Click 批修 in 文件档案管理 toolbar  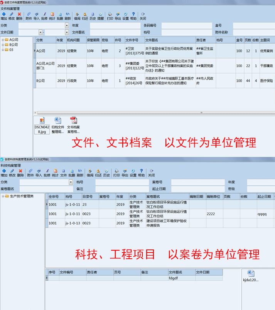44,16
